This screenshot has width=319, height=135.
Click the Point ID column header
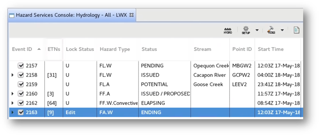[x=242, y=49]
